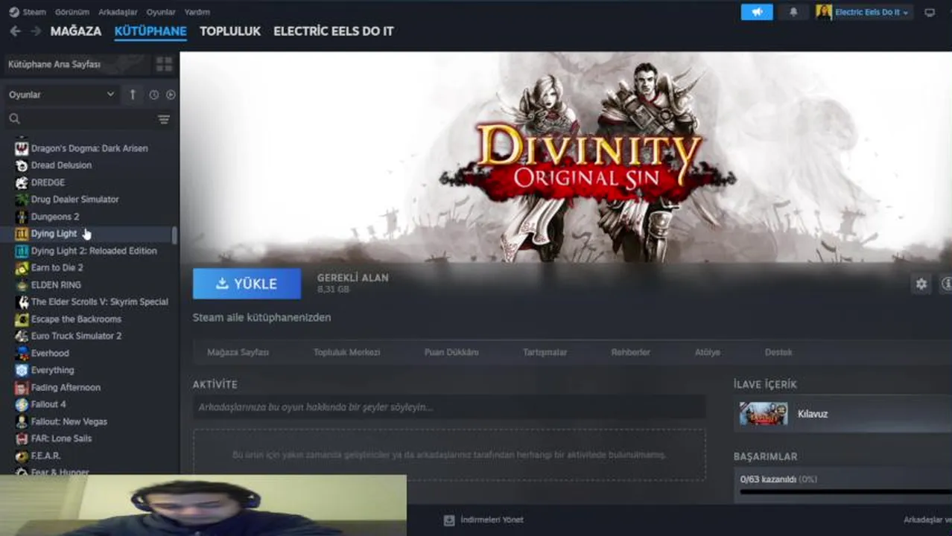The width and height of the screenshot is (952, 536).
Task: Expand the Oyunlar category dropdown
Action: [x=62, y=95]
